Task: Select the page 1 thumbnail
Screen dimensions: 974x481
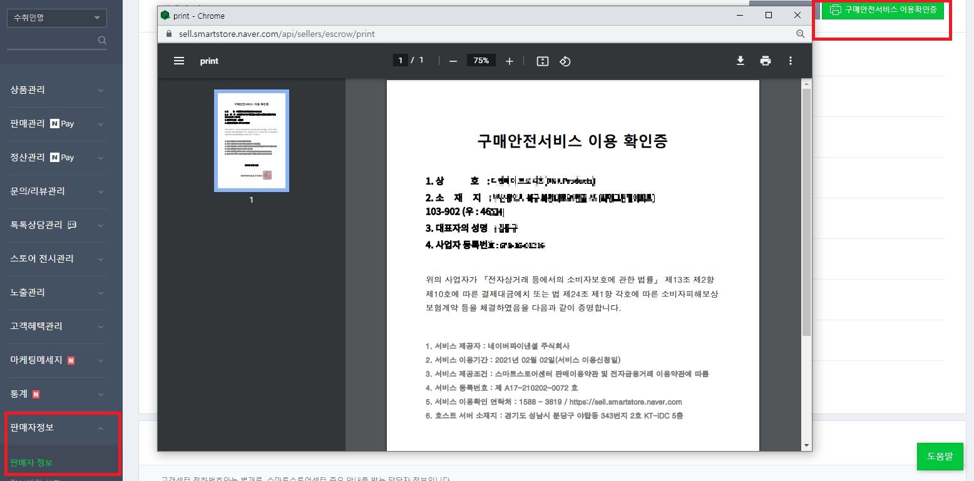Action: pos(252,141)
